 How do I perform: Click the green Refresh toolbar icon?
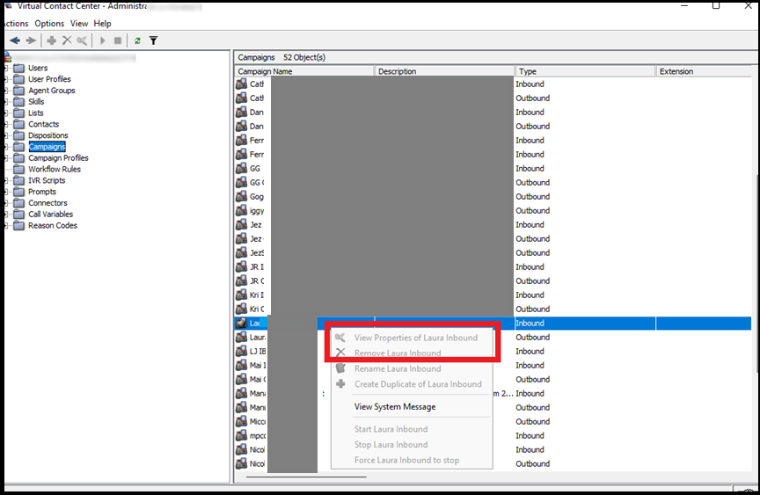(x=137, y=40)
